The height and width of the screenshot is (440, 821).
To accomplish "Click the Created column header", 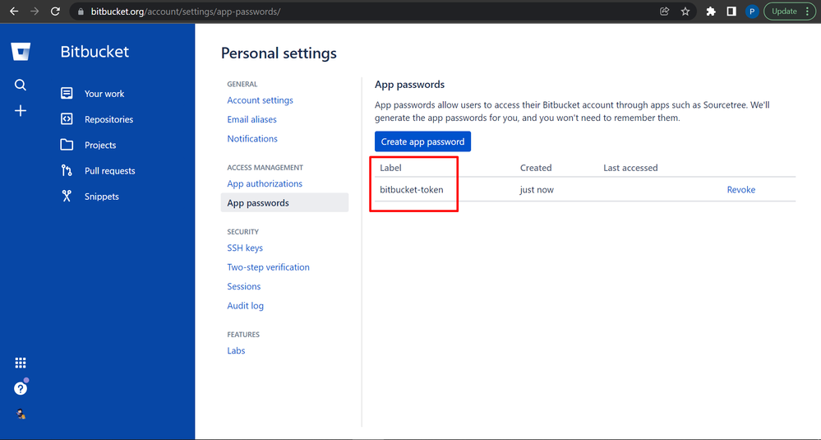I will pyautogui.click(x=536, y=168).
